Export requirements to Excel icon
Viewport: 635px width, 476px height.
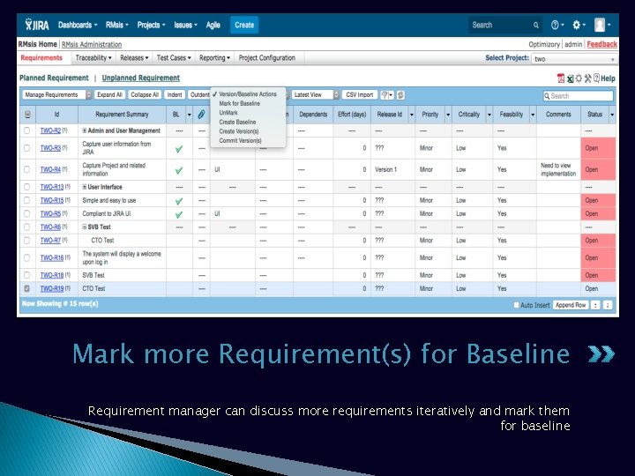[x=570, y=78]
